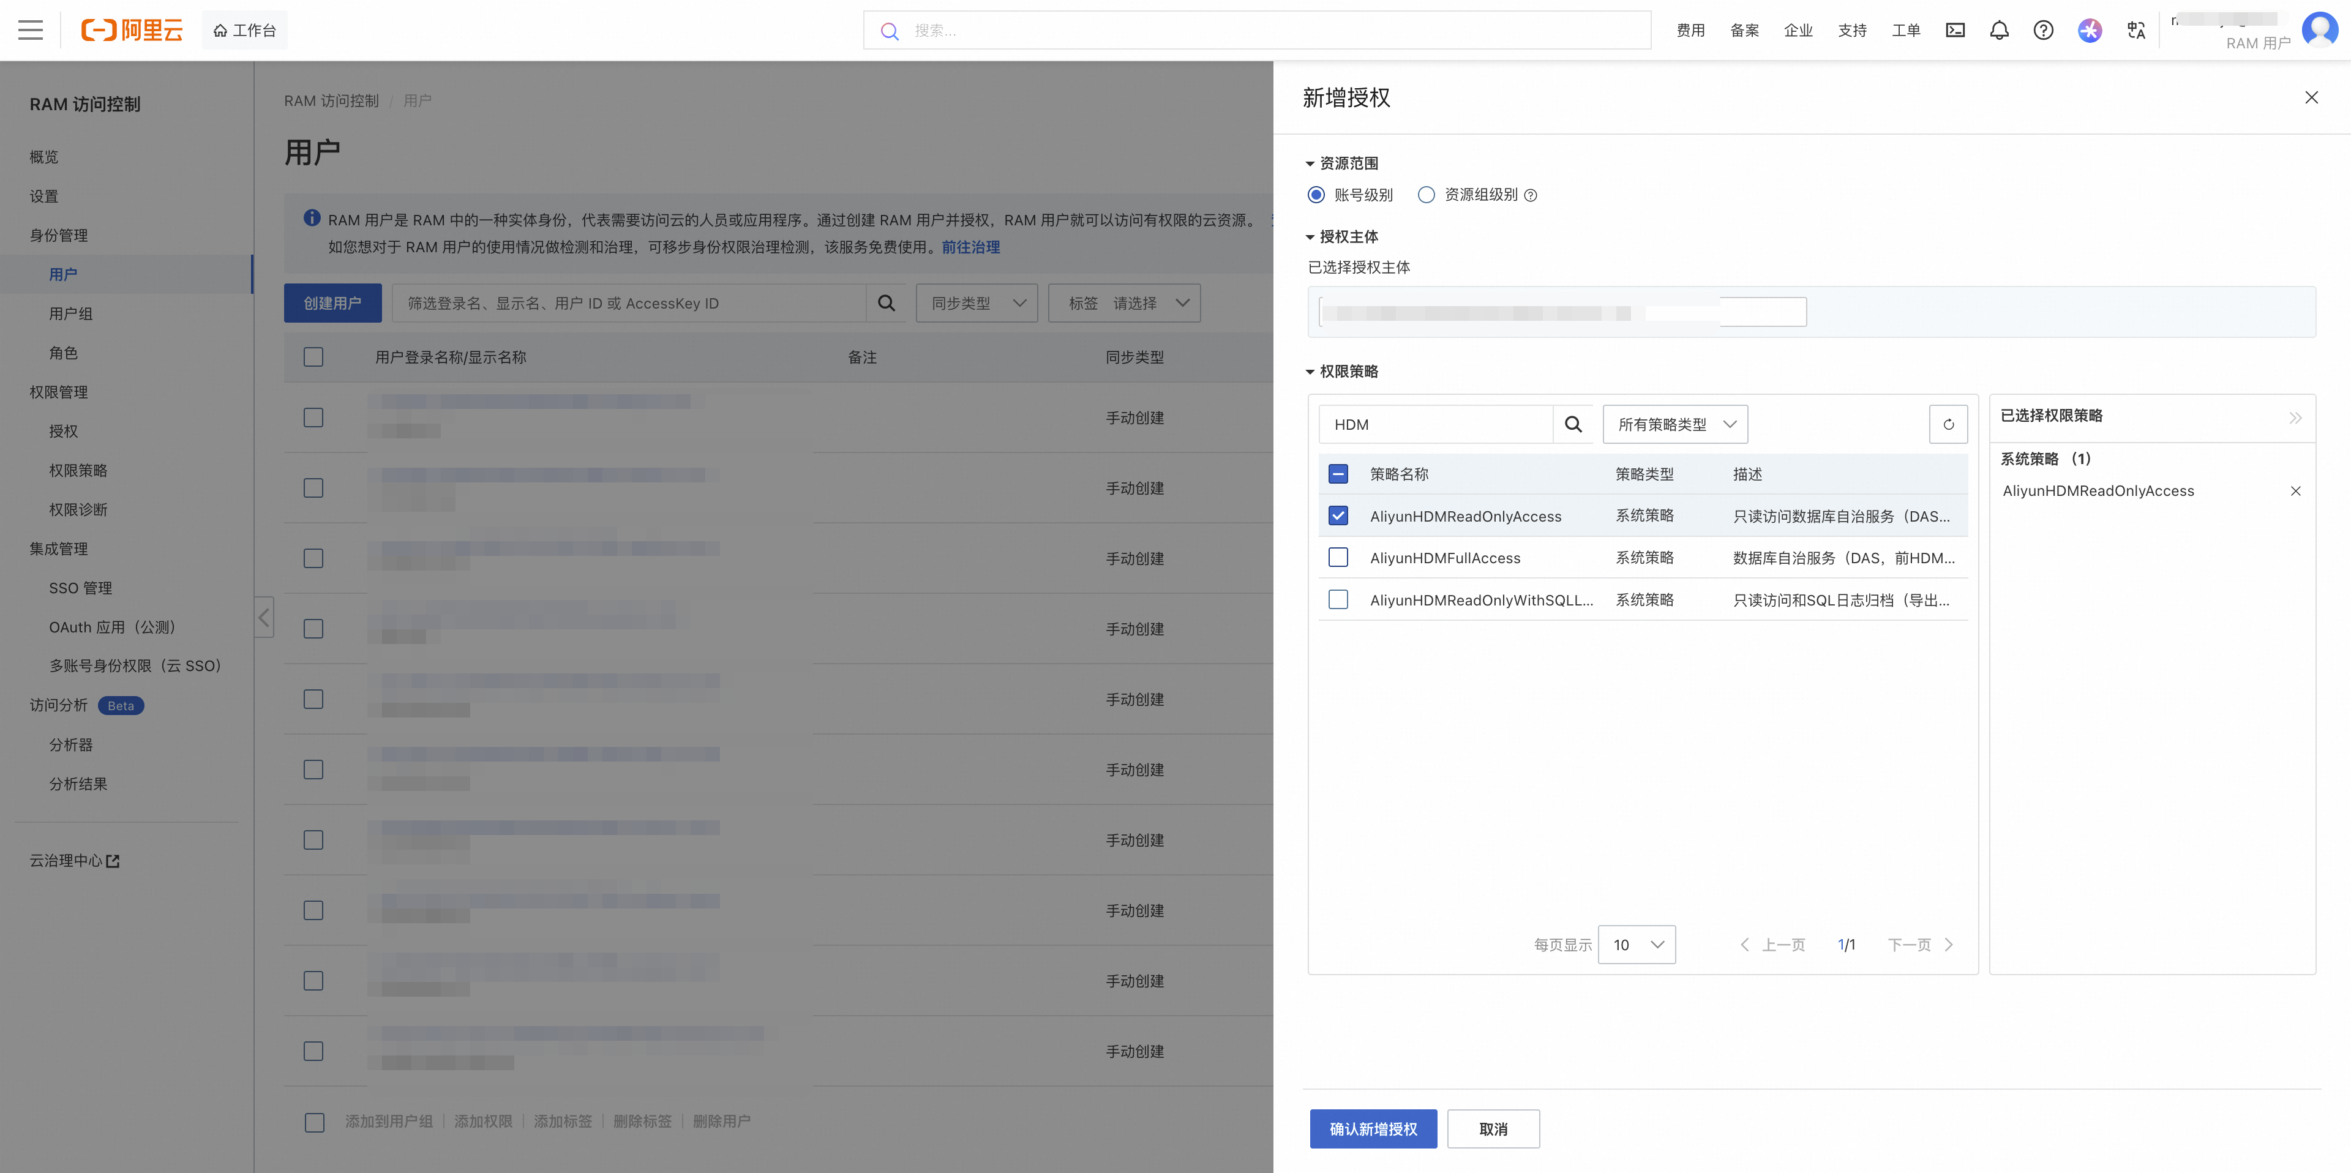Select the 资源组级别 radio button
The height and width of the screenshot is (1173, 2351).
pos(1427,195)
